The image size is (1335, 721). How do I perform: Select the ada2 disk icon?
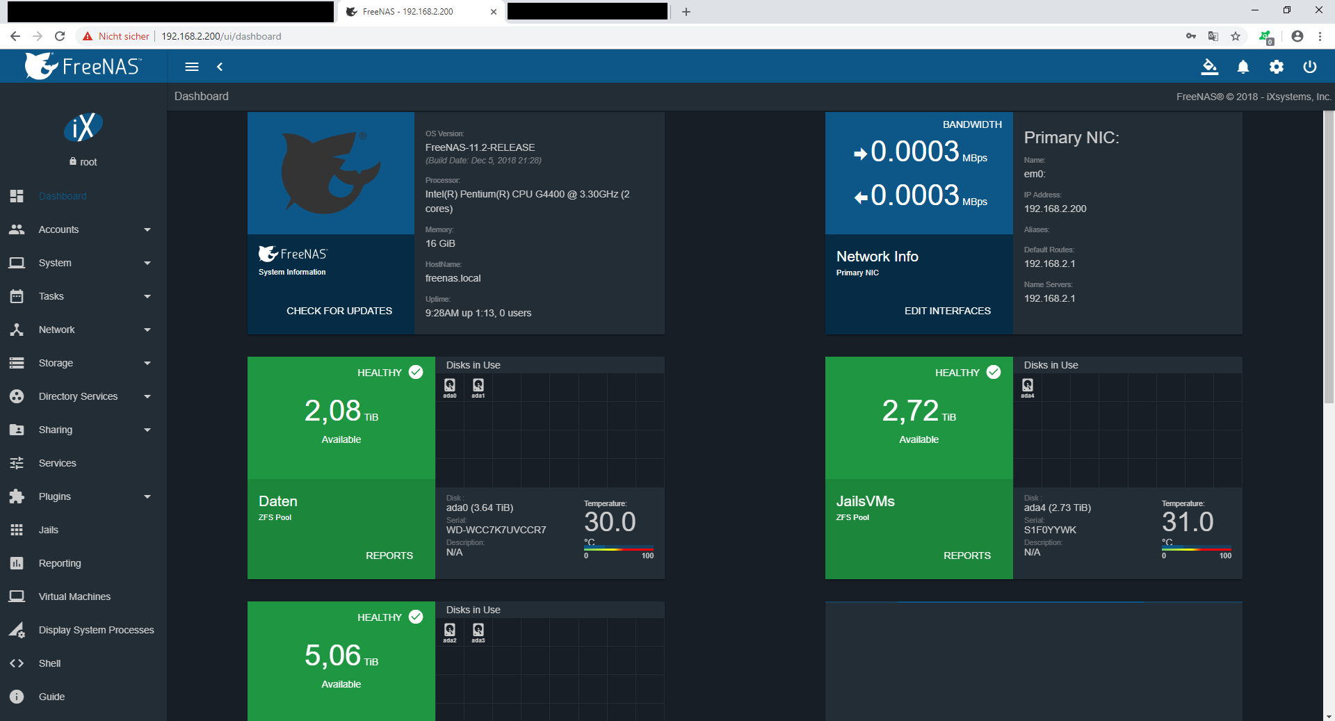450,633
